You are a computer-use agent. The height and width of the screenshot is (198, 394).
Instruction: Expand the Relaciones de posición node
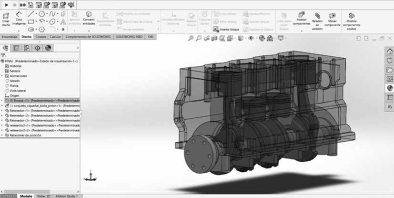2,135
